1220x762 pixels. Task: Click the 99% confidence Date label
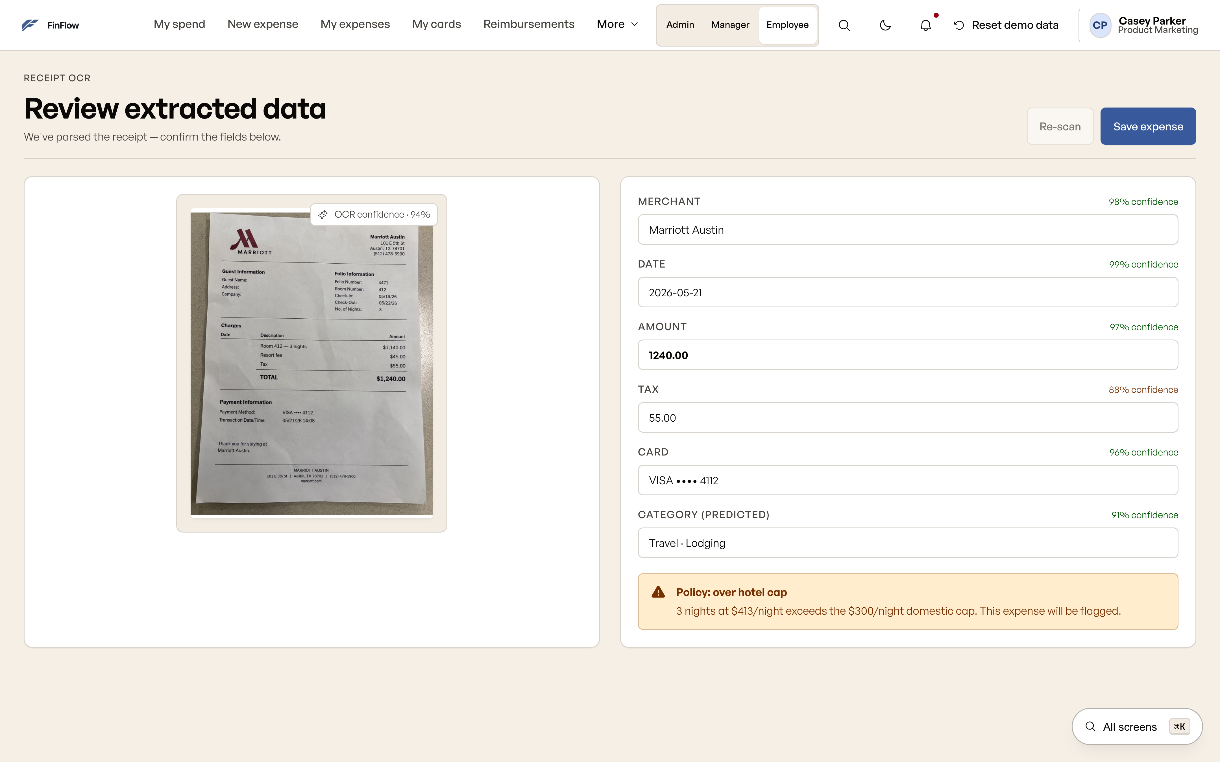tap(1143, 265)
